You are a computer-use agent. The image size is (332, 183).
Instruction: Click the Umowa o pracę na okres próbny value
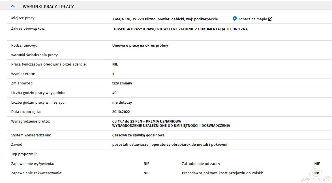(x=140, y=45)
